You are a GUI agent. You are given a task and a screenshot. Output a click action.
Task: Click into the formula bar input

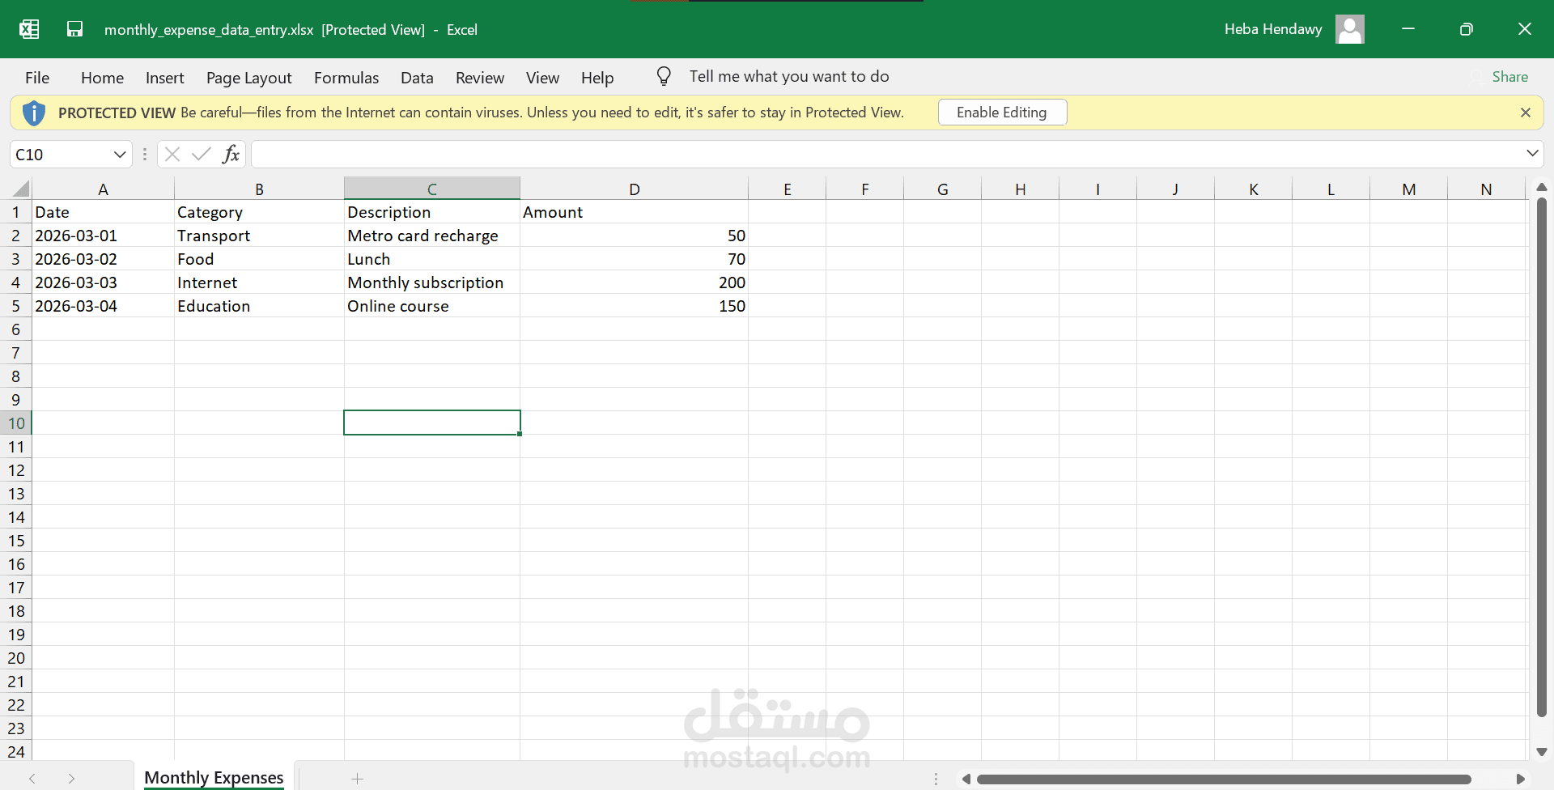point(886,154)
